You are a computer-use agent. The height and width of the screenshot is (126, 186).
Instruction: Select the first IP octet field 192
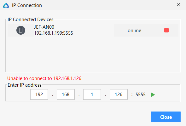pyautogui.click(x=39, y=94)
